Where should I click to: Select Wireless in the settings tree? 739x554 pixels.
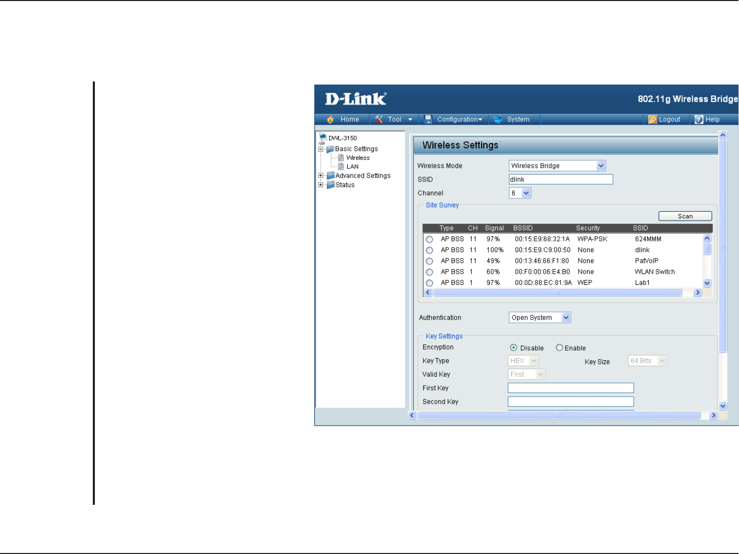pyautogui.click(x=358, y=158)
